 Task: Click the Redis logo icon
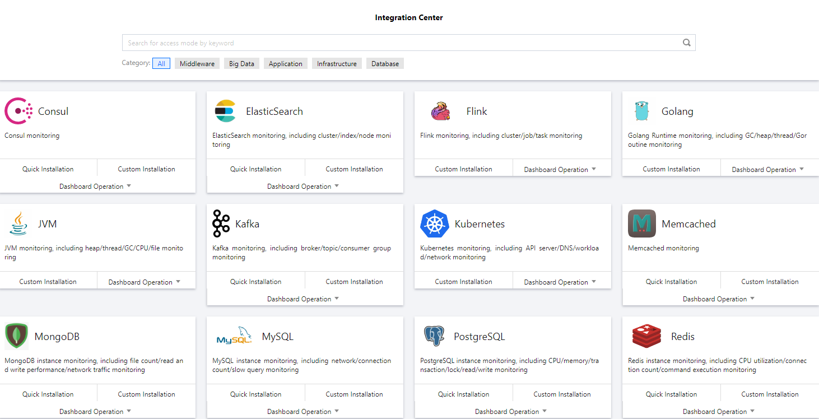click(x=646, y=336)
